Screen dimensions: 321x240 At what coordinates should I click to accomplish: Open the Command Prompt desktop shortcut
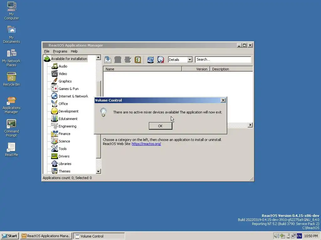12,128
